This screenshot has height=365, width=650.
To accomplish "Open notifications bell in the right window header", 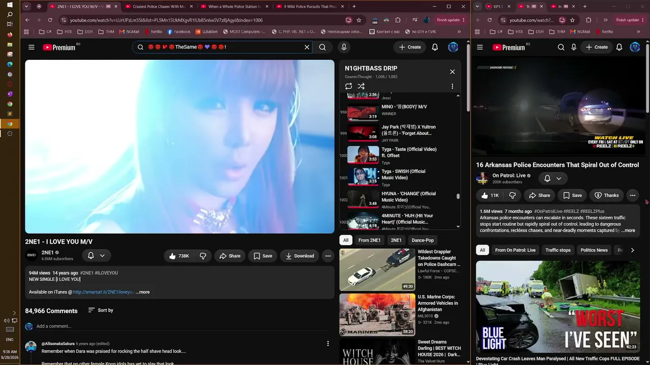I will (x=619, y=47).
